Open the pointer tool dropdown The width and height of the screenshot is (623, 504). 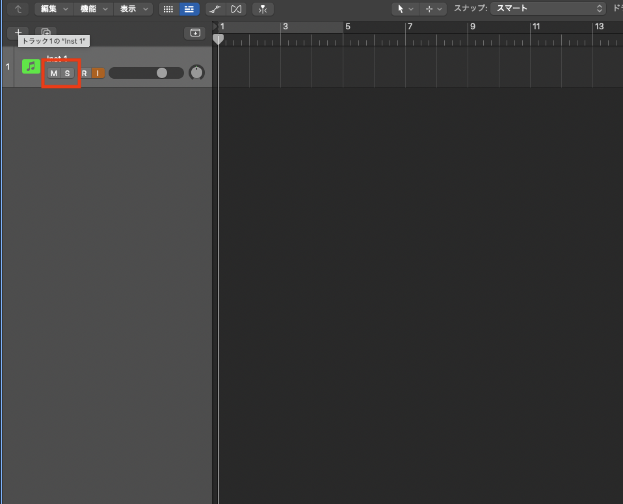click(x=404, y=9)
